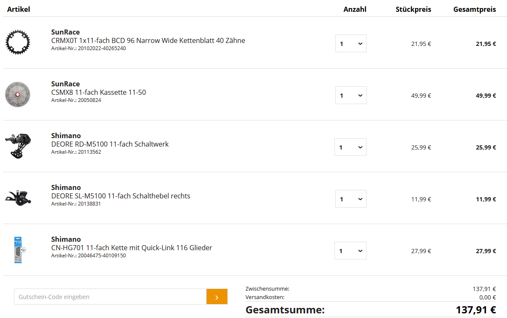Change quantity of DEORE RD-M5100 Schaltwerk

coord(350,147)
